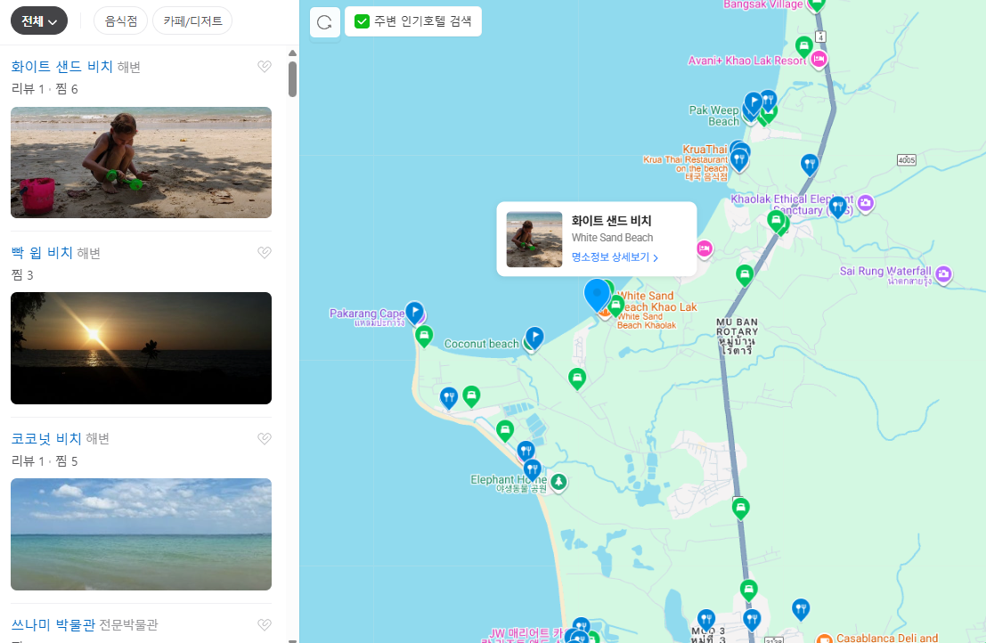This screenshot has height=643, width=986.
Task: Select the flag pin at Coconut beach
Action: pos(534,338)
